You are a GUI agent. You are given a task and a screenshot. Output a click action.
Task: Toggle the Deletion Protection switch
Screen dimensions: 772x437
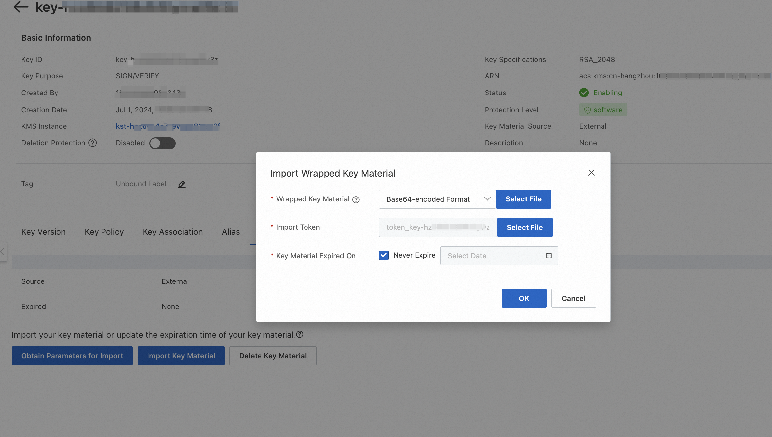tap(162, 143)
